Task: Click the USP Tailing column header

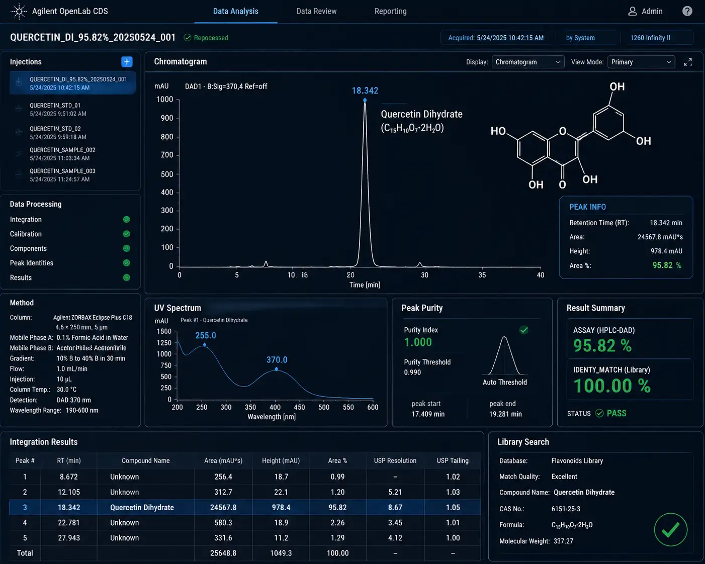Action: (x=453, y=460)
